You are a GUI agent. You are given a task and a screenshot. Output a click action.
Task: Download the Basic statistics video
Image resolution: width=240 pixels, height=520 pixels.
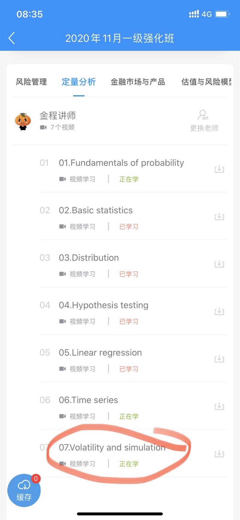(x=219, y=217)
